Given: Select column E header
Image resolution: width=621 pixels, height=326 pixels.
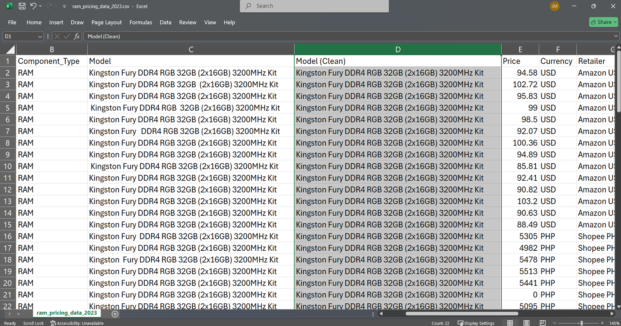Looking at the screenshot, I should tap(520, 50).
